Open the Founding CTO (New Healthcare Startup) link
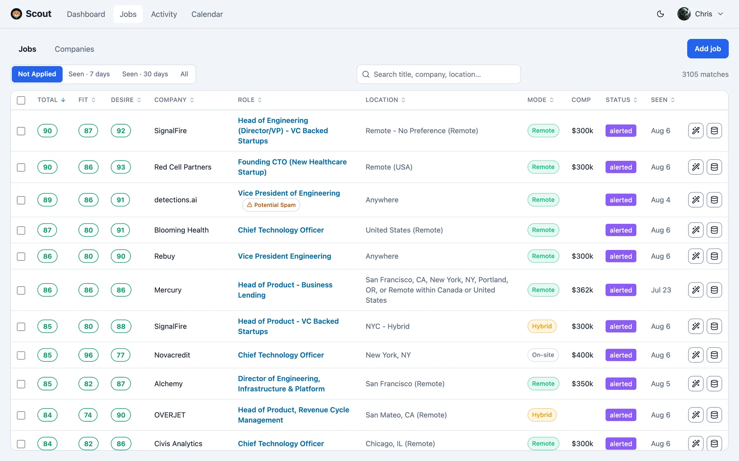Screen dimensions: 739x461 (292, 167)
